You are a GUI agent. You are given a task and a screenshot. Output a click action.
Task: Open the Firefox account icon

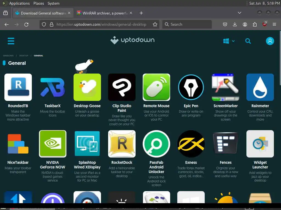point(245,24)
